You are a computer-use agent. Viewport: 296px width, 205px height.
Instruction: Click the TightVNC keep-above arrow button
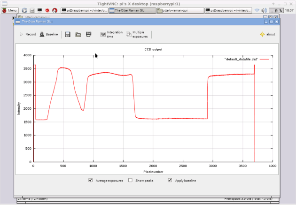(x=273, y=4)
